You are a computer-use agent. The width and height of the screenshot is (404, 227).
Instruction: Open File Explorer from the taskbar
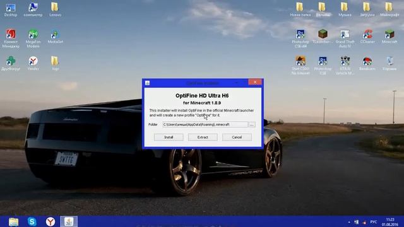[x=13, y=221]
